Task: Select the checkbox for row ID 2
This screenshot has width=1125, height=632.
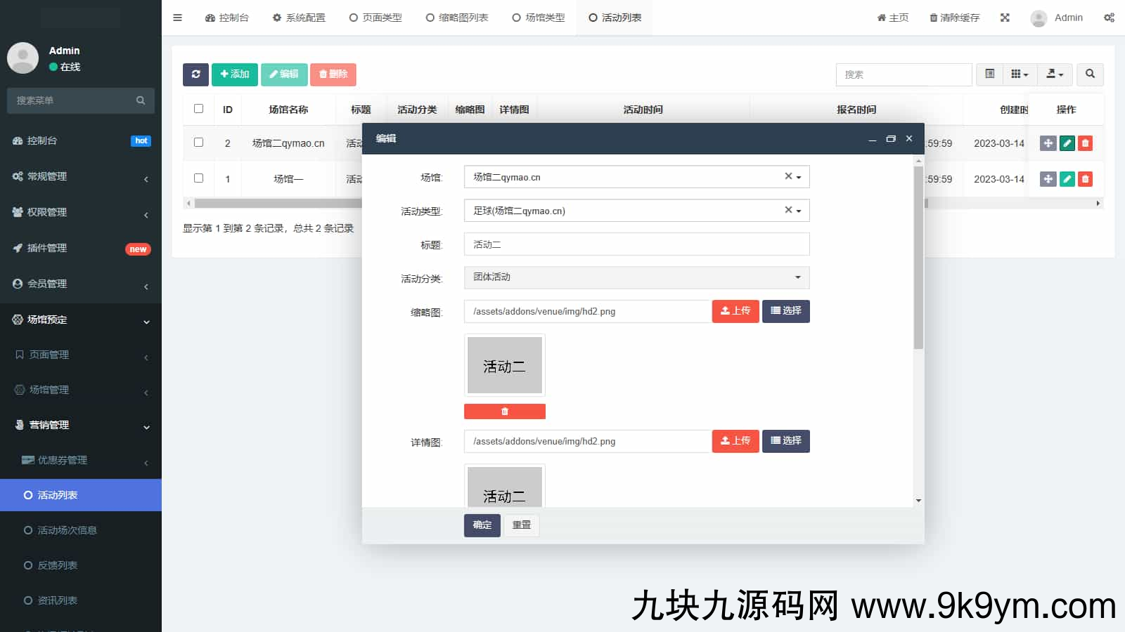Action: [198, 143]
